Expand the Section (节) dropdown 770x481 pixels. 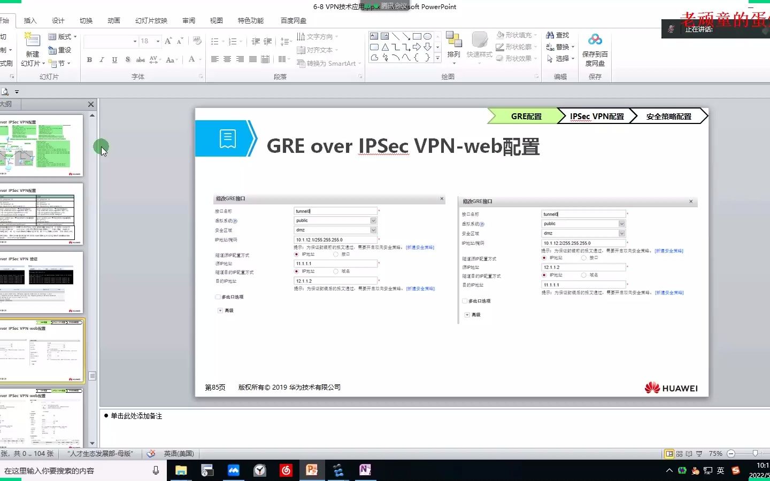tap(59, 63)
